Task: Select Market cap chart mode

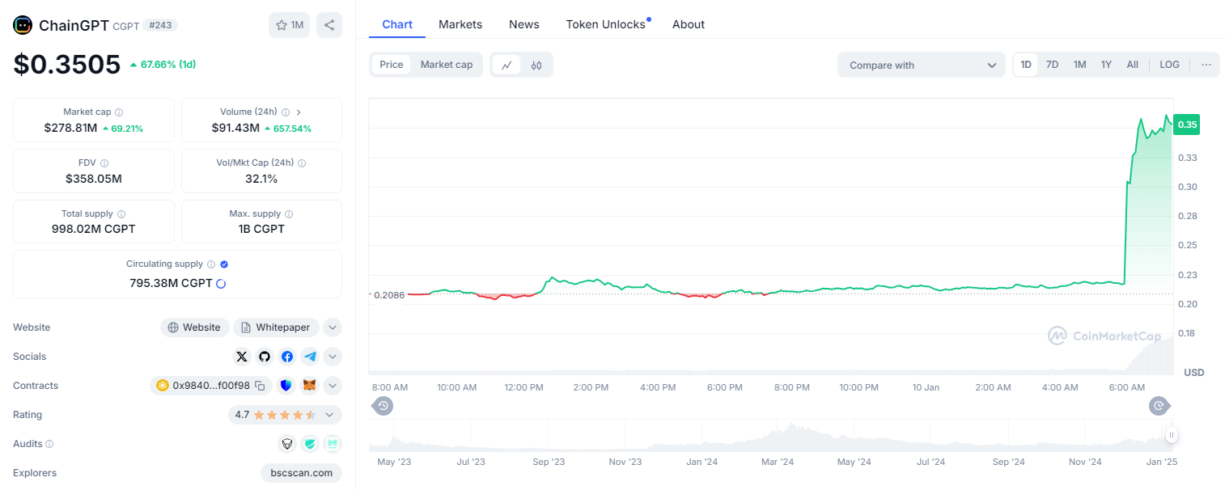Action: click(447, 65)
